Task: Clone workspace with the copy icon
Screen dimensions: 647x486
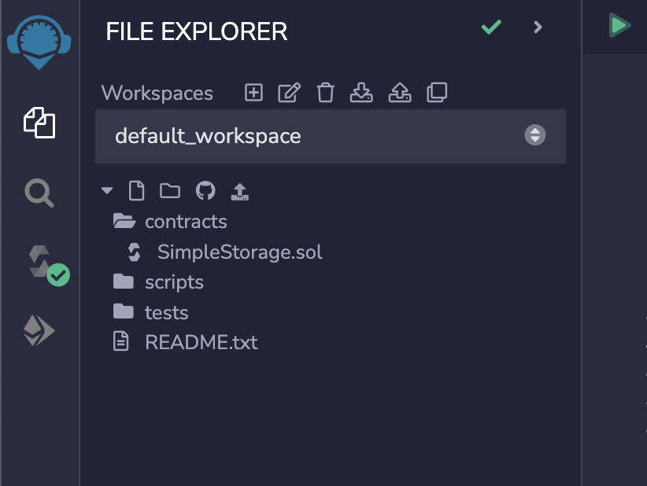Action: 437,92
